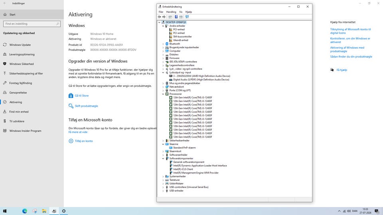This screenshot has width=383, height=215.
Task: Click the DAN input language indicator
Action: [355, 211]
